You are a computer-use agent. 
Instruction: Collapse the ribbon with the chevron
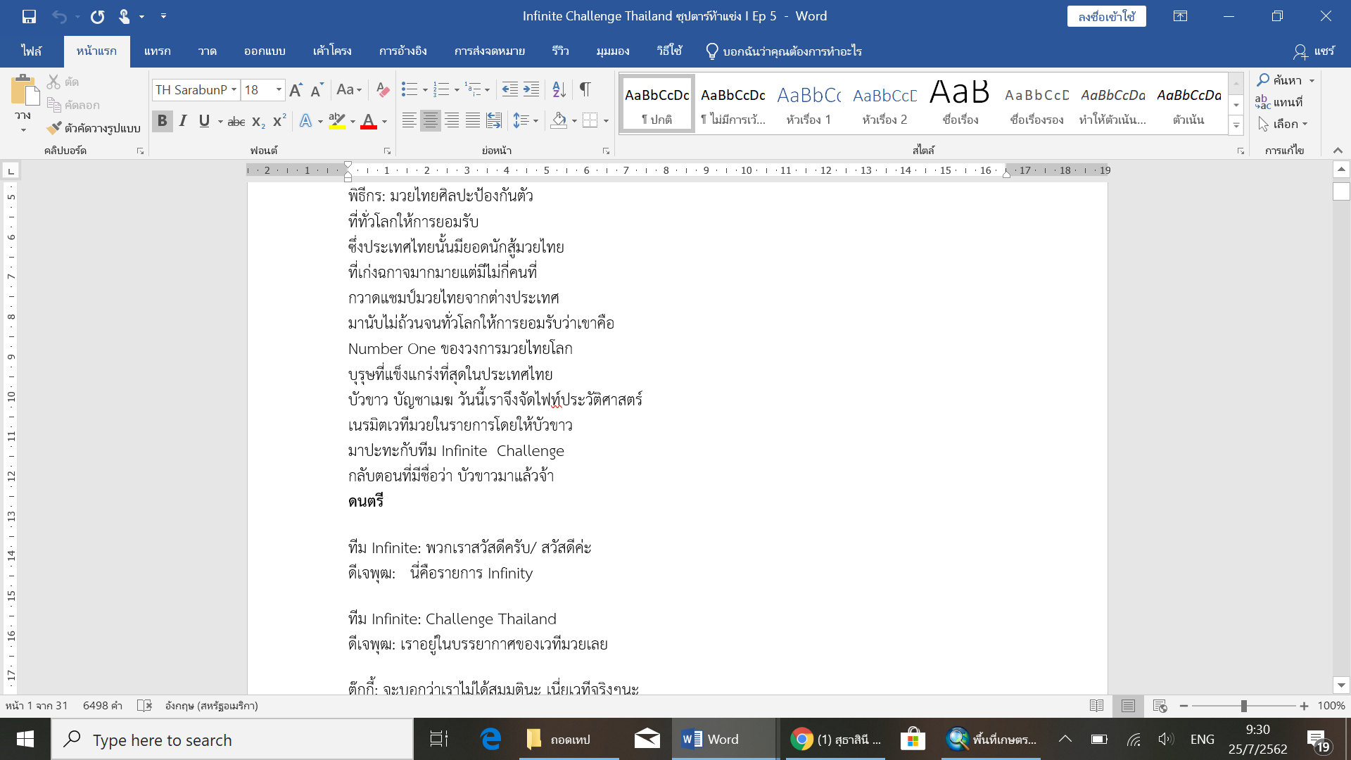click(1338, 151)
